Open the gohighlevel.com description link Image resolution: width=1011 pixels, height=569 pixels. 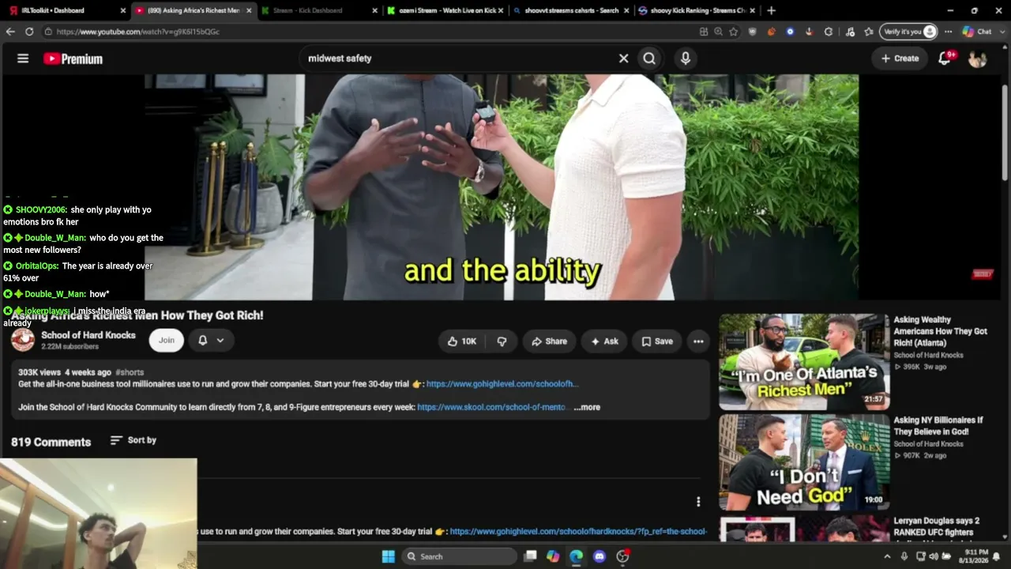click(502, 384)
